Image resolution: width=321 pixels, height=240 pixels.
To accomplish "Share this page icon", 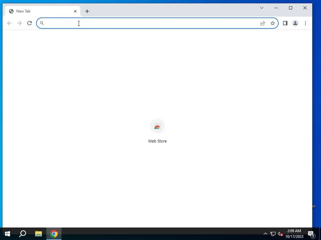I will 263,23.
